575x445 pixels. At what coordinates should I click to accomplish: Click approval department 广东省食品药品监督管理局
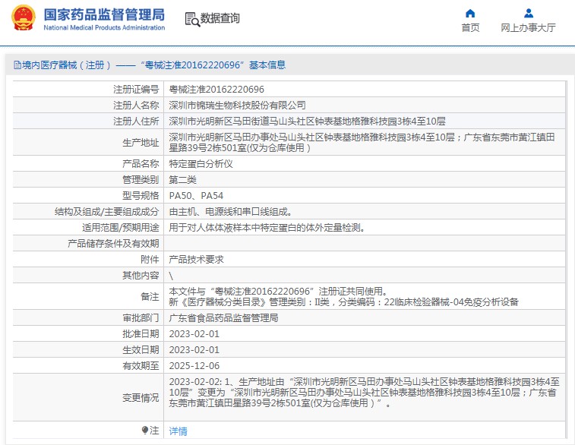(223, 318)
